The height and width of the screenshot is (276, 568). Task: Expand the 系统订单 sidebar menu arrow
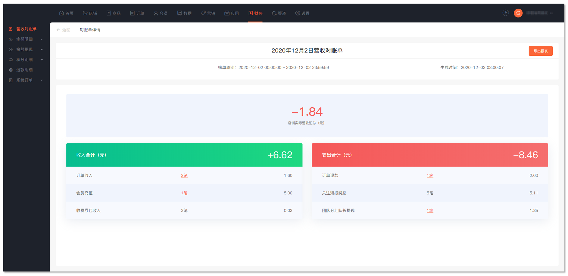(x=42, y=80)
